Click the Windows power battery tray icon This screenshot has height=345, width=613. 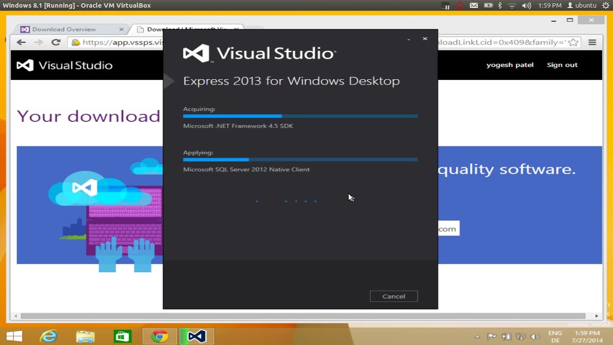pyautogui.click(x=507, y=337)
